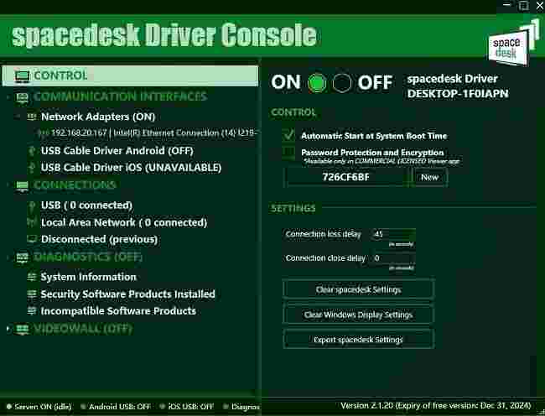Click the USB Cable Driver Android icon
Screen dimensions: 545x416
click(32, 151)
